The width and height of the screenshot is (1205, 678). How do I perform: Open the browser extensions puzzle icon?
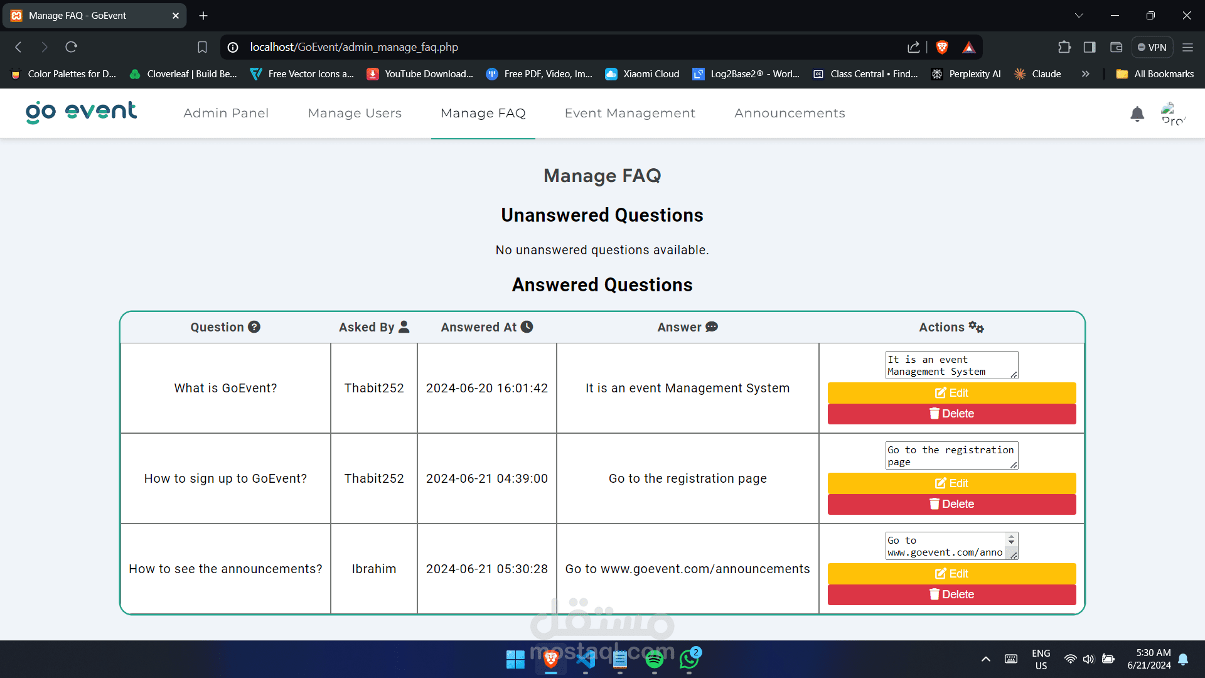click(x=1064, y=47)
